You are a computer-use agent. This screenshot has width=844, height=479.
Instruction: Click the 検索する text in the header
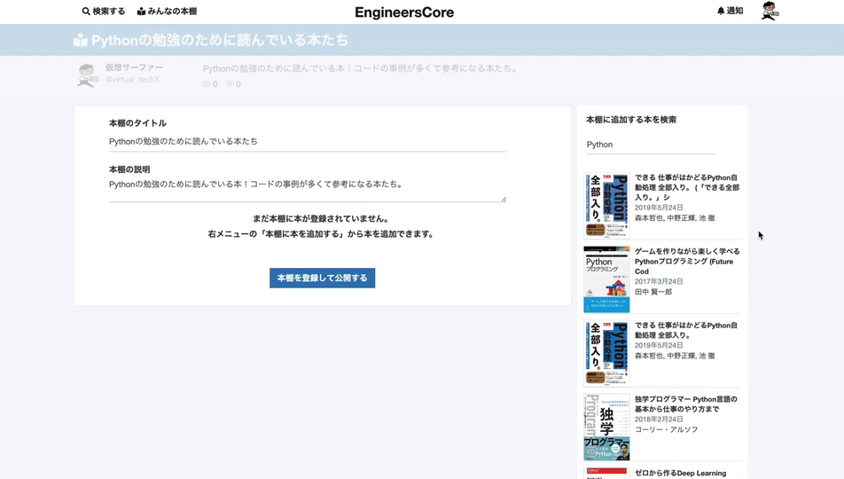(x=109, y=12)
